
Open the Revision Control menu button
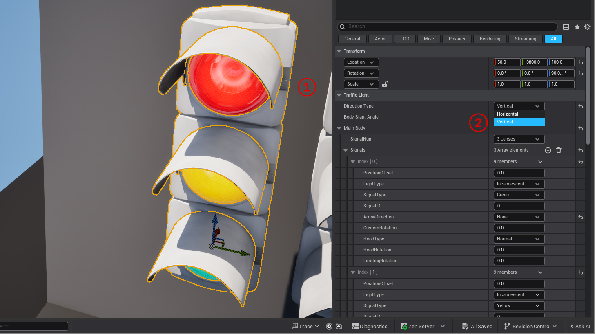pos(530,326)
